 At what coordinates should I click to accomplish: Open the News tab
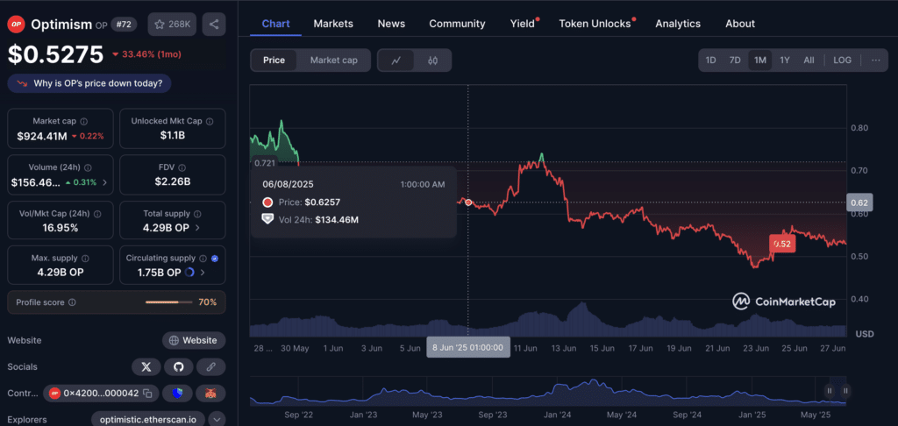click(x=391, y=24)
